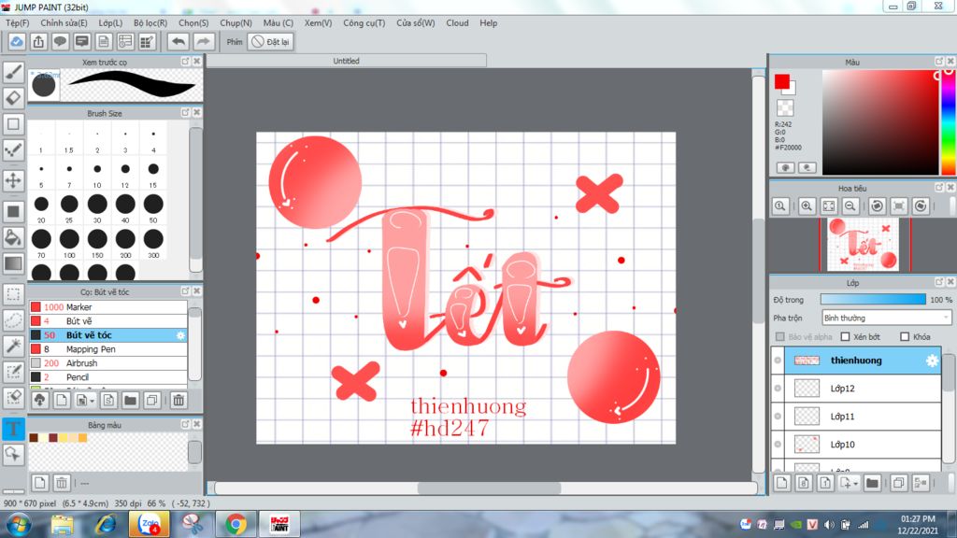This screenshot has height=538, width=957.
Task: Click layer folder icon in layer panel
Action: tap(872, 483)
